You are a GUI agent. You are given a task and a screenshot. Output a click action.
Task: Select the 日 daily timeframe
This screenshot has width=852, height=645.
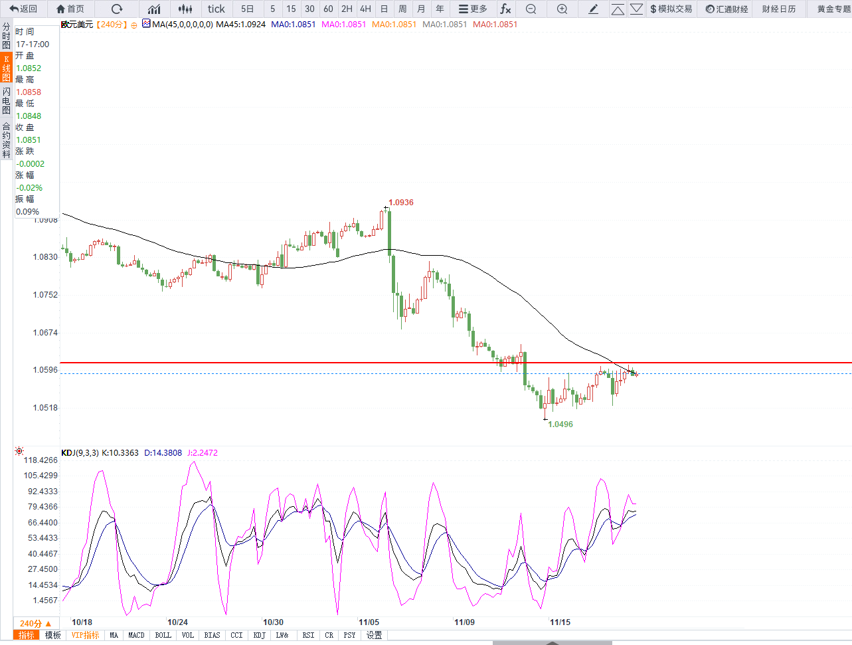click(384, 9)
